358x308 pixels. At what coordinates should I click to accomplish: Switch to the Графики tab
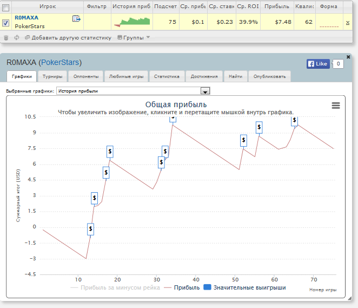(22, 76)
